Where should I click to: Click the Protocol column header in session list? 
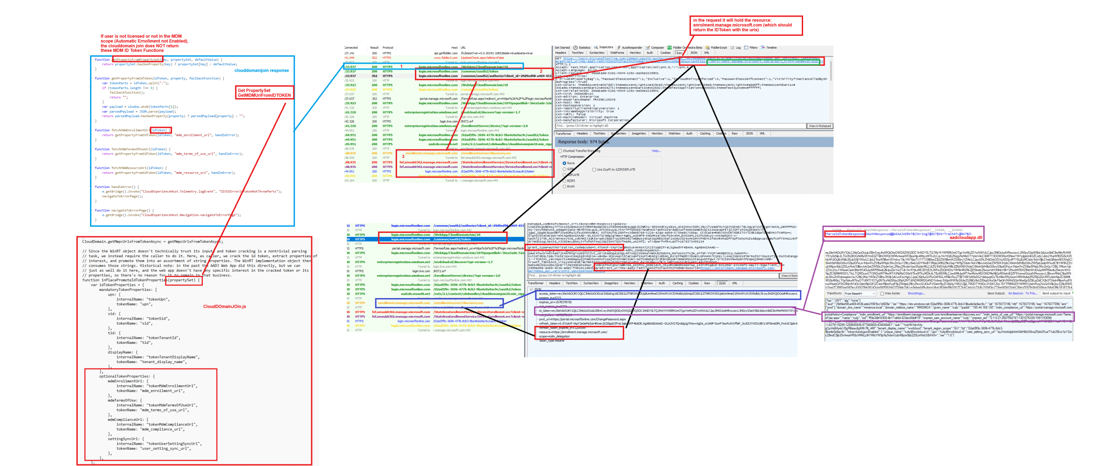click(388, 47)
